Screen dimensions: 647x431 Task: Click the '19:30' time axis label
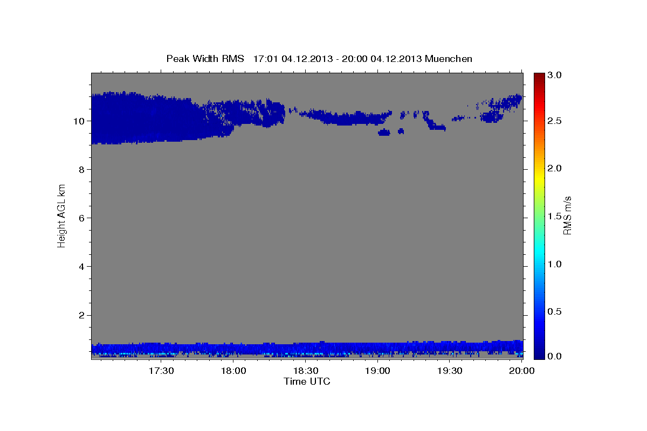click(450, 371)
